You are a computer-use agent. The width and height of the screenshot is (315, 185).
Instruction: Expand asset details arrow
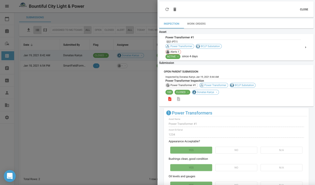point(305,48)
